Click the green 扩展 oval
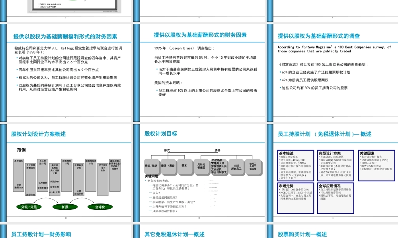 (x=65, y=207)
